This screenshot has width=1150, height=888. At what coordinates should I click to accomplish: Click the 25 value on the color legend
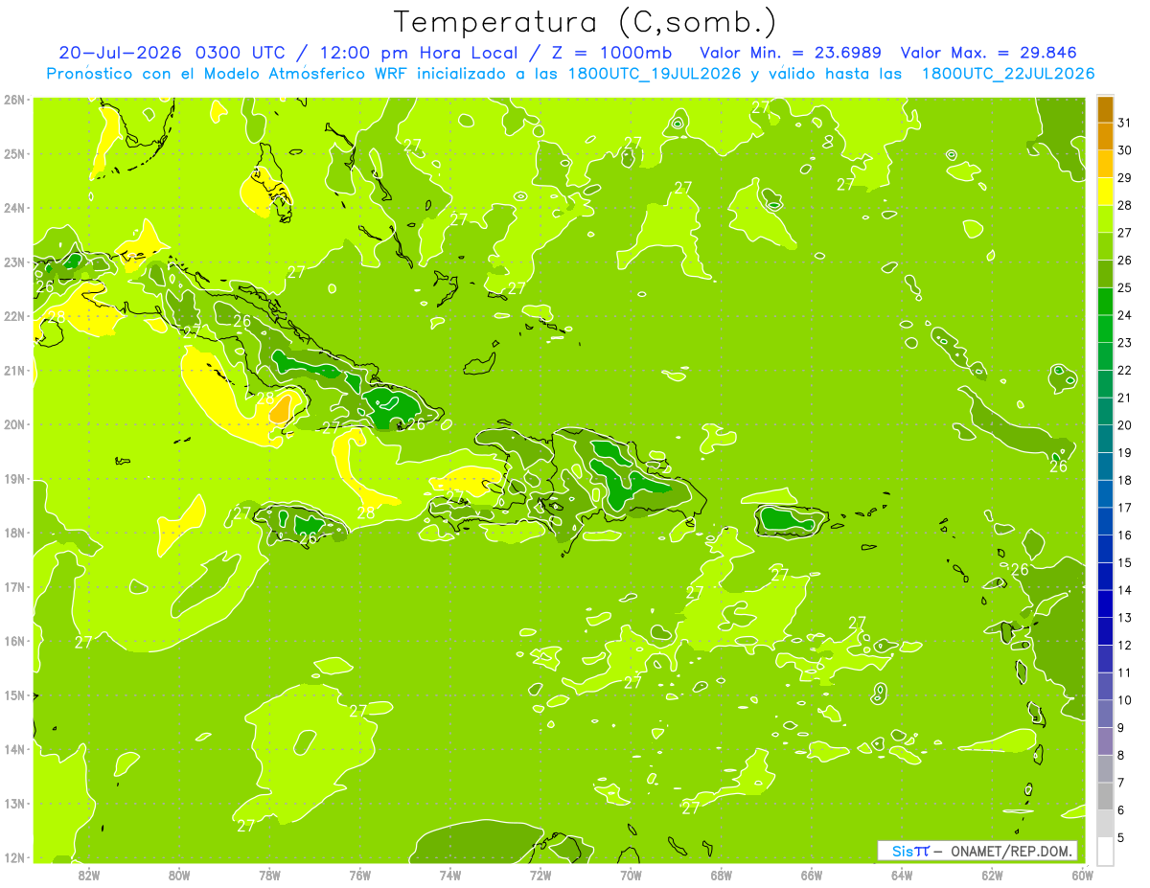[1125, 287]
